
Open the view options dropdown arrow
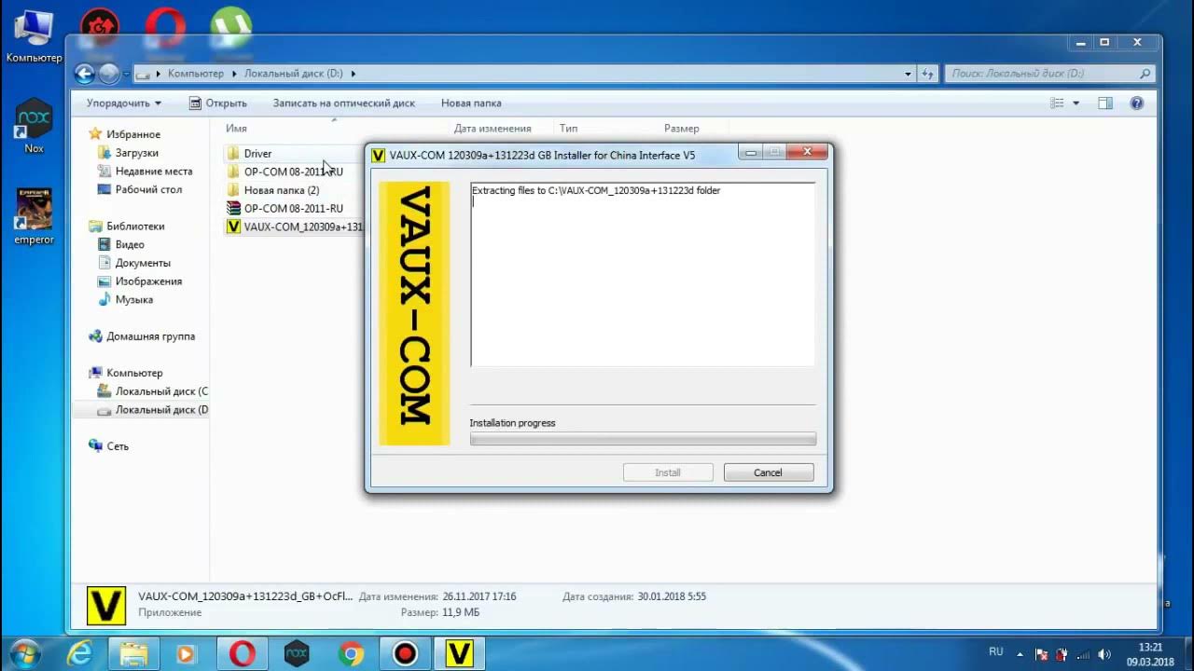point(1076,103)
